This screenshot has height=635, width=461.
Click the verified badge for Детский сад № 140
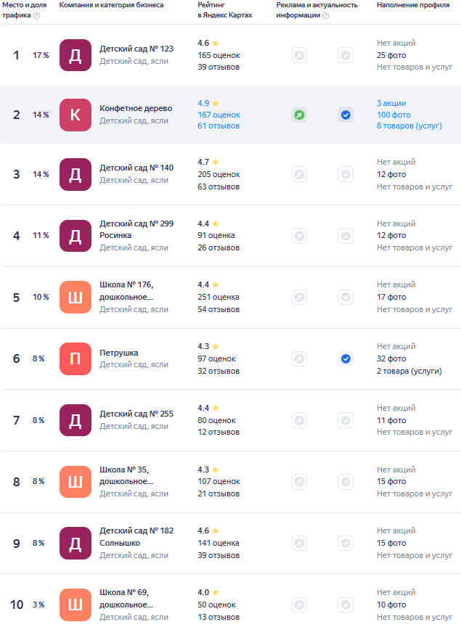346,175
